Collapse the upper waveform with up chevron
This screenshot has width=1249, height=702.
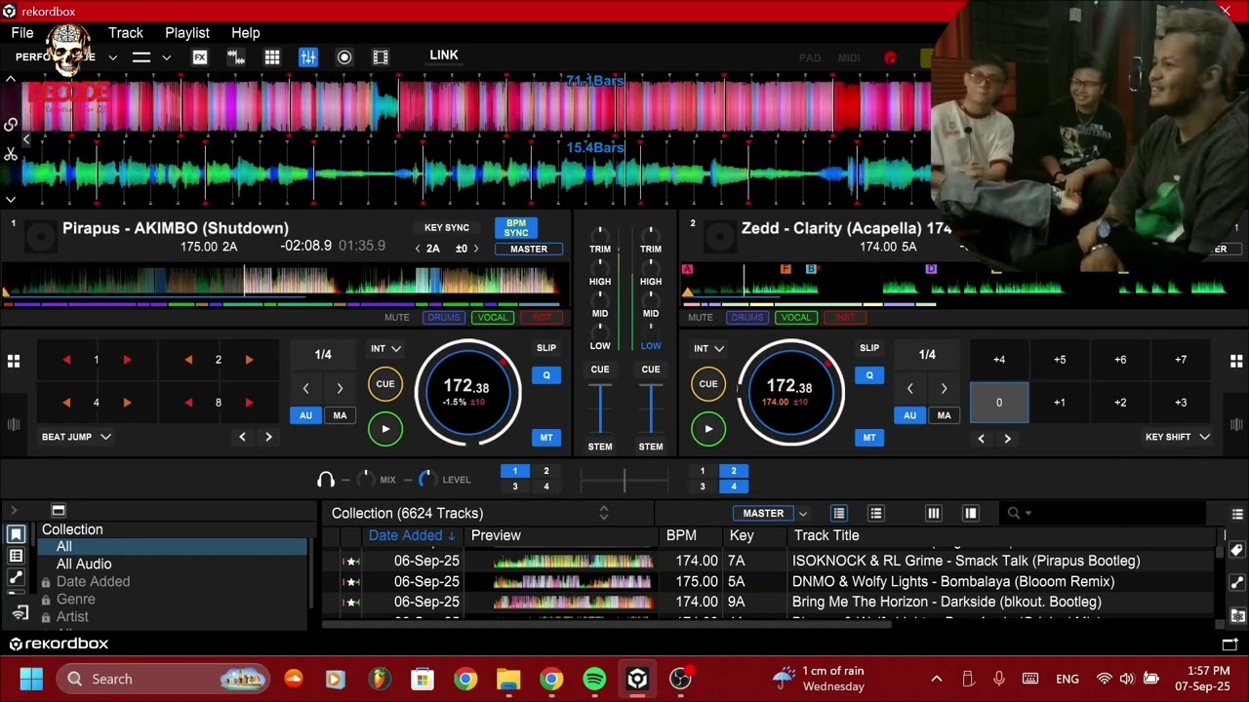coord(11,80)
